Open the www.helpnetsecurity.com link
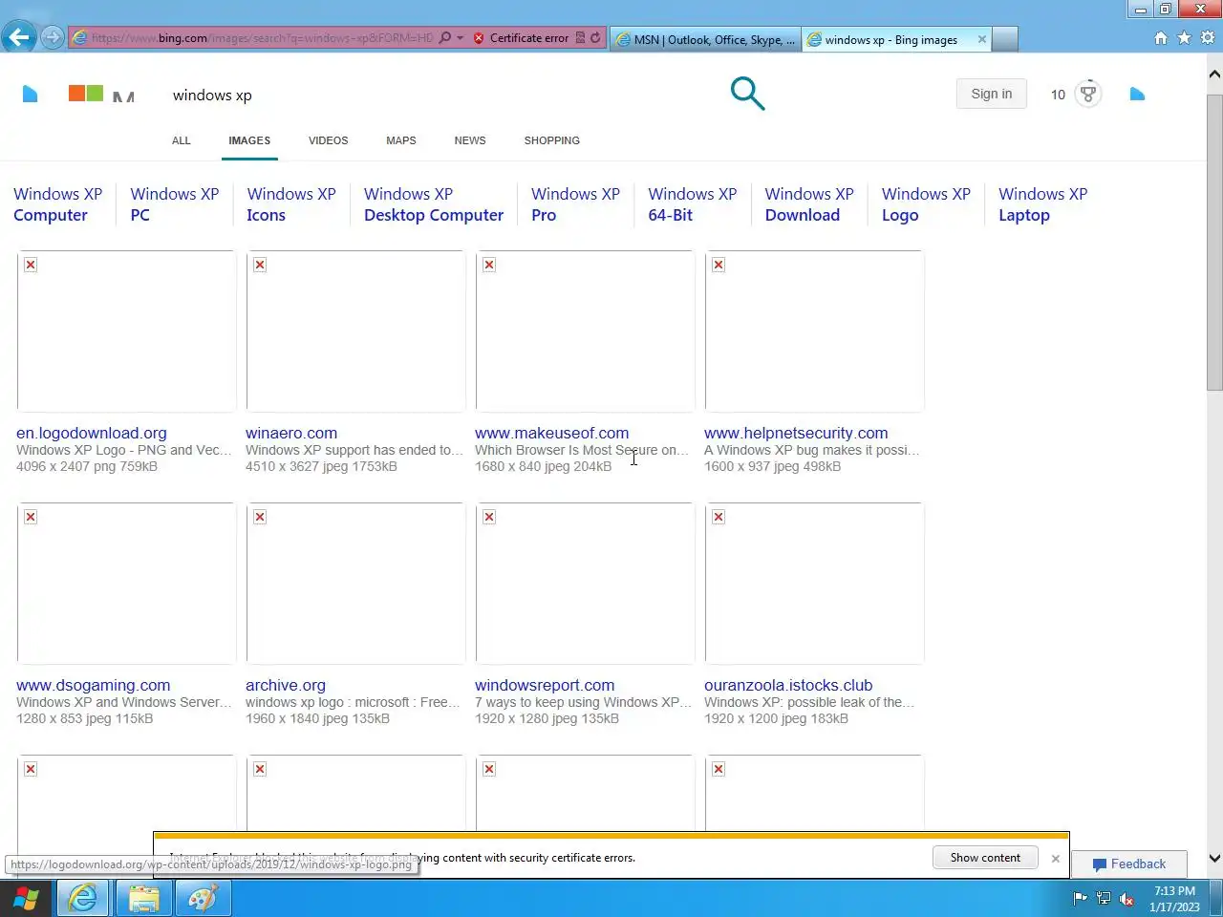The width and height of the screenshot is (1223, 917). click(796, 433)
